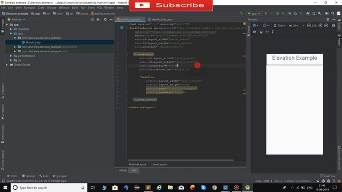Click the gutter icon beside RelativeLayout line
The height and width of the screenshot is (192, 342).
click(122, 28)
